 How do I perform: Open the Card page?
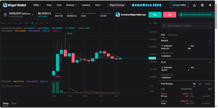(x=59, y=5)
